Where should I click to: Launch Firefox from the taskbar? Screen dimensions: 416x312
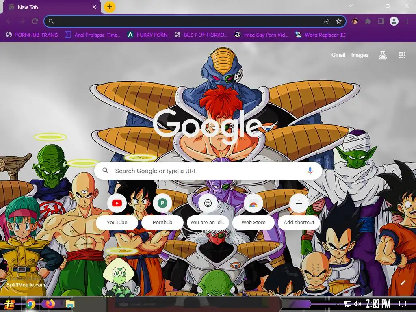point(50,303)
